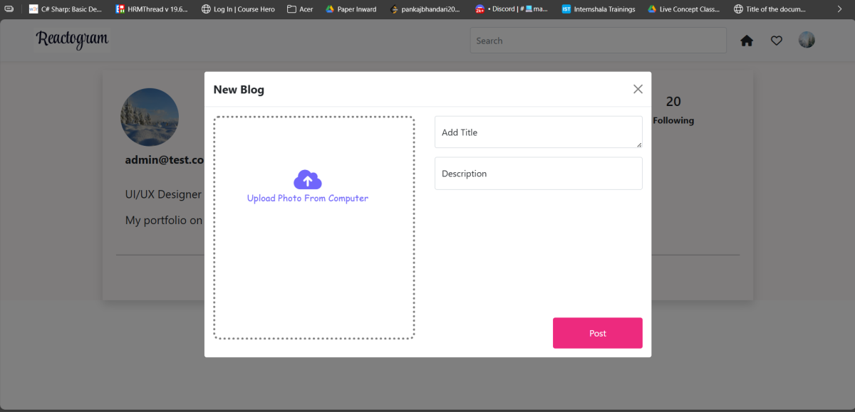Focus the Add Title text field
This screenshot has height=412, width=855.
tap(538, 132)
